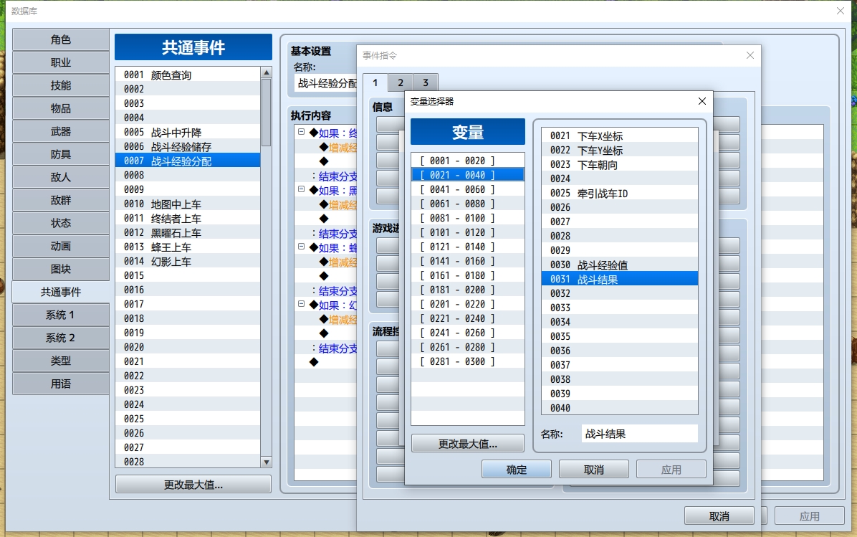Collapse the first 如果 branch in 执行内容
Screen dimensions: 857x537
301,132
